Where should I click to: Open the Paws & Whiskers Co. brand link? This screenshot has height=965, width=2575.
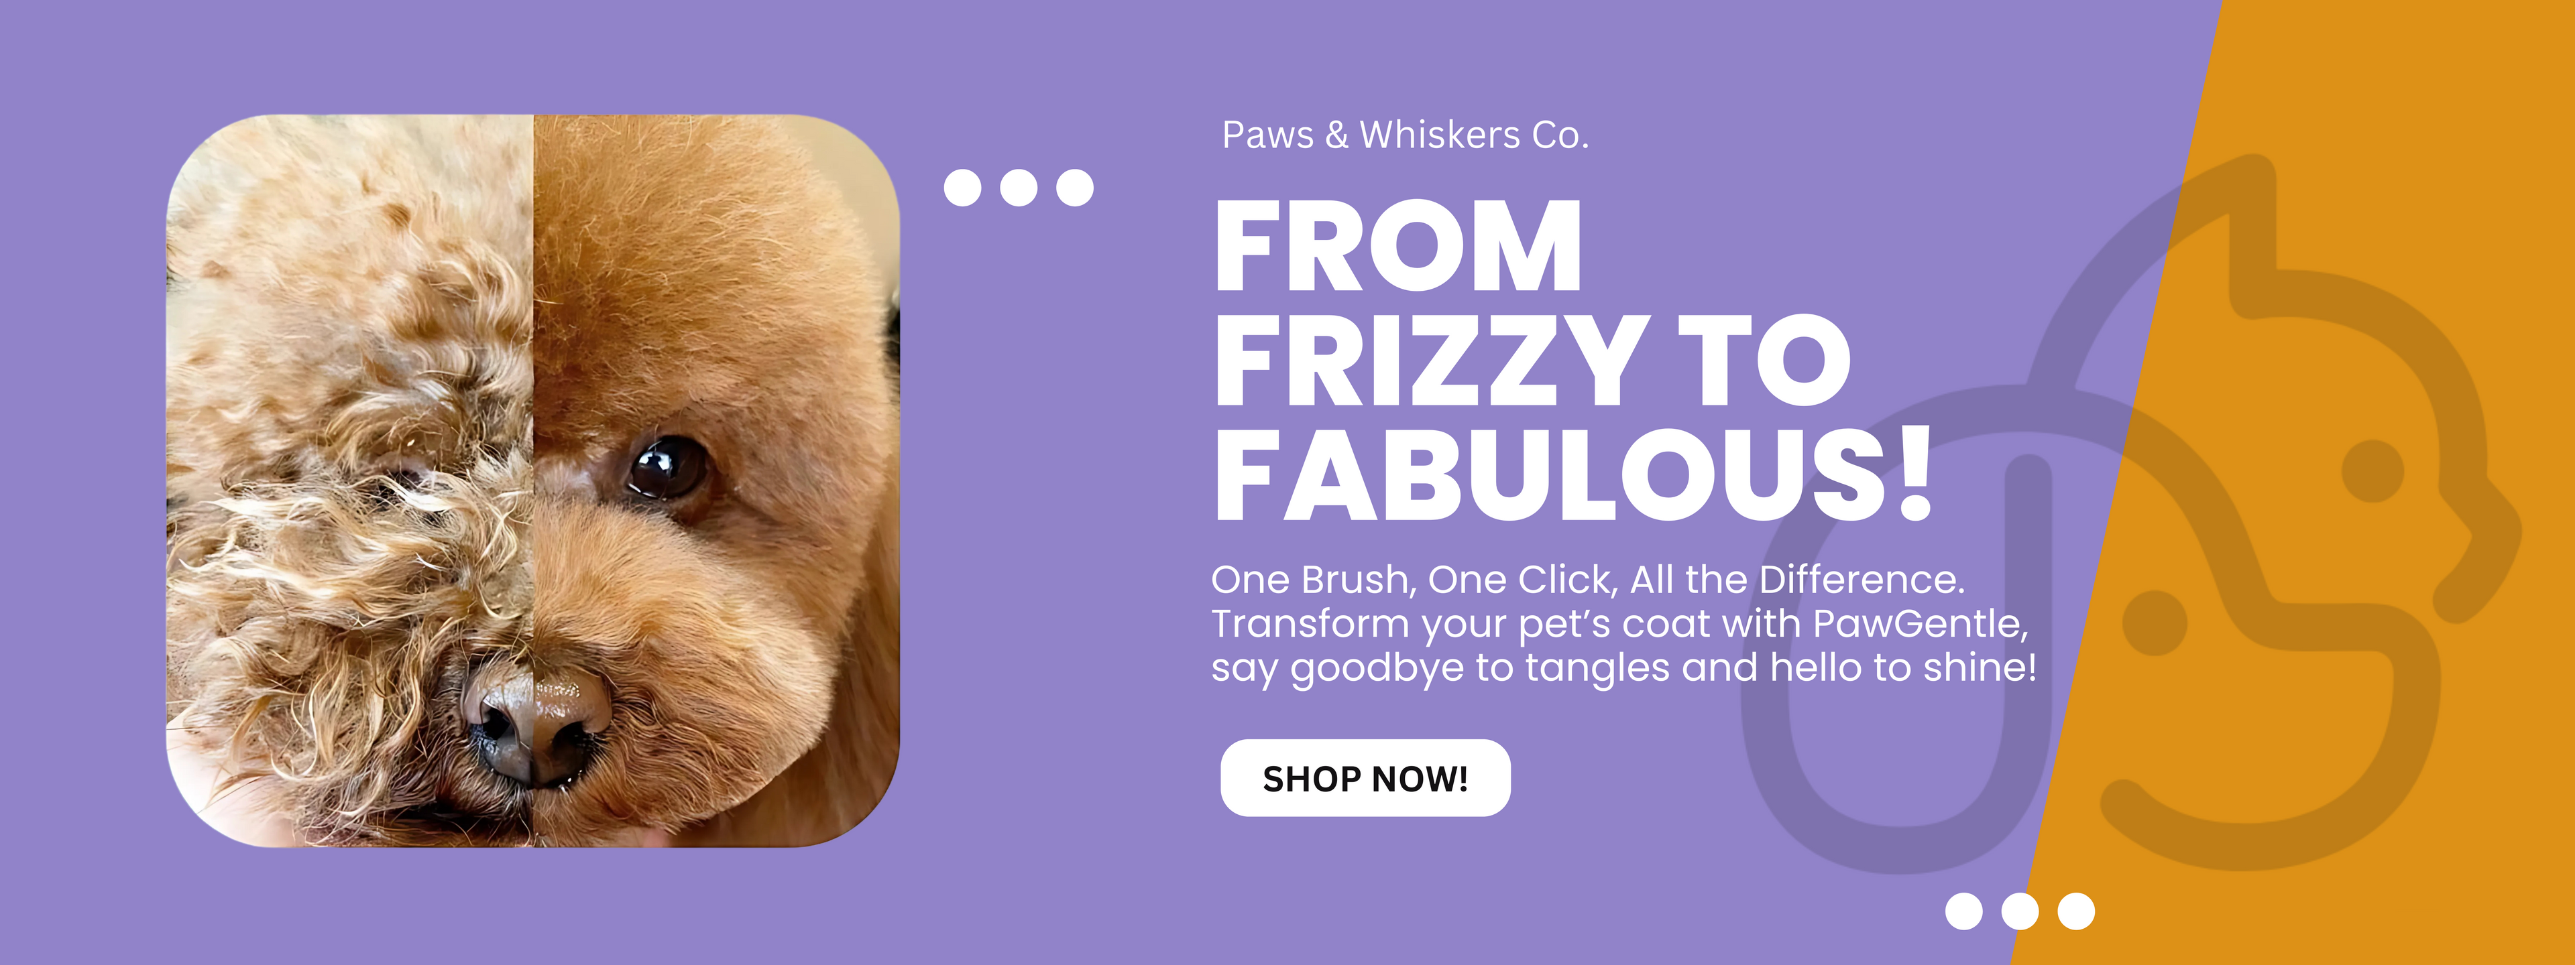(x=1404, y=135)
